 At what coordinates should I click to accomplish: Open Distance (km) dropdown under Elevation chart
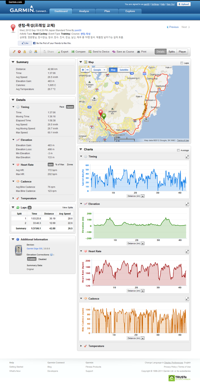click(x=136, y=243)
